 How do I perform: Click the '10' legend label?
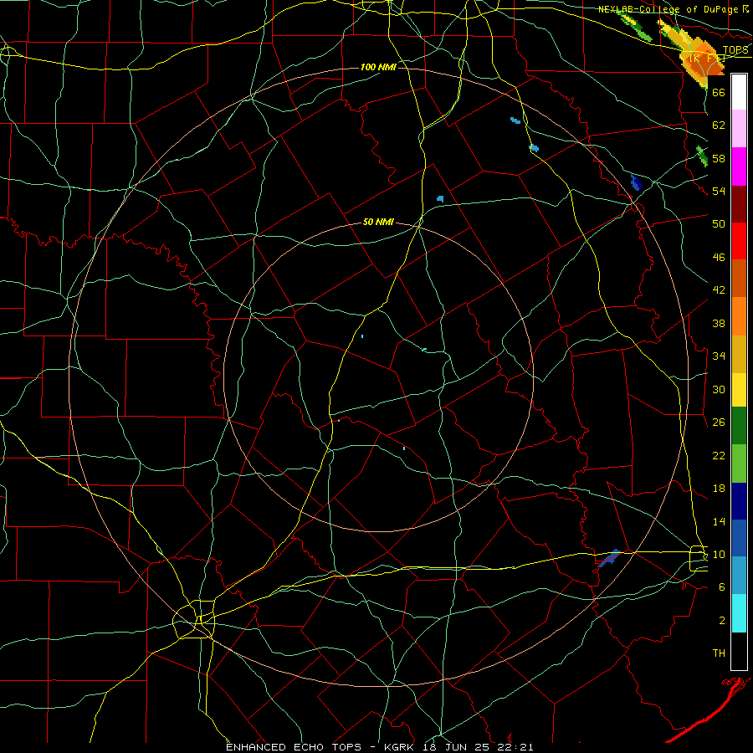719,555
